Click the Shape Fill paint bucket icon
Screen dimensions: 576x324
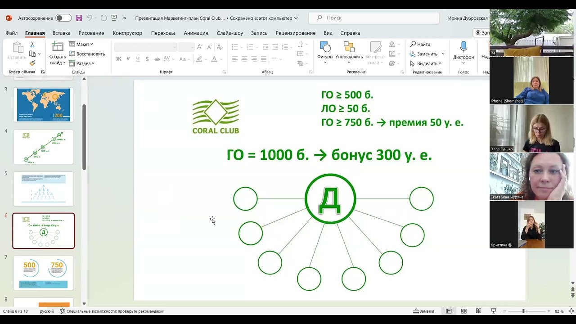pyautogui.click(x=391, y=44)
